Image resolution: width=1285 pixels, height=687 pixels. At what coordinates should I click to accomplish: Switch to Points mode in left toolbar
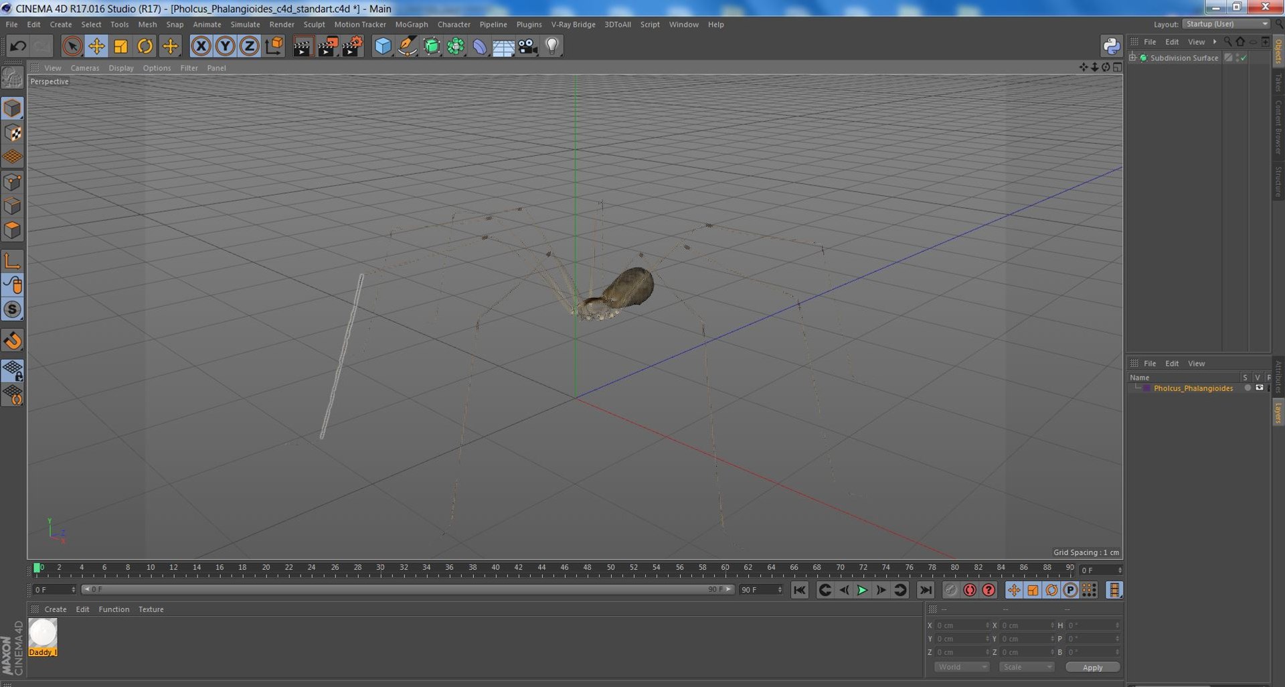pyautogui.click(x=13, y=182)
